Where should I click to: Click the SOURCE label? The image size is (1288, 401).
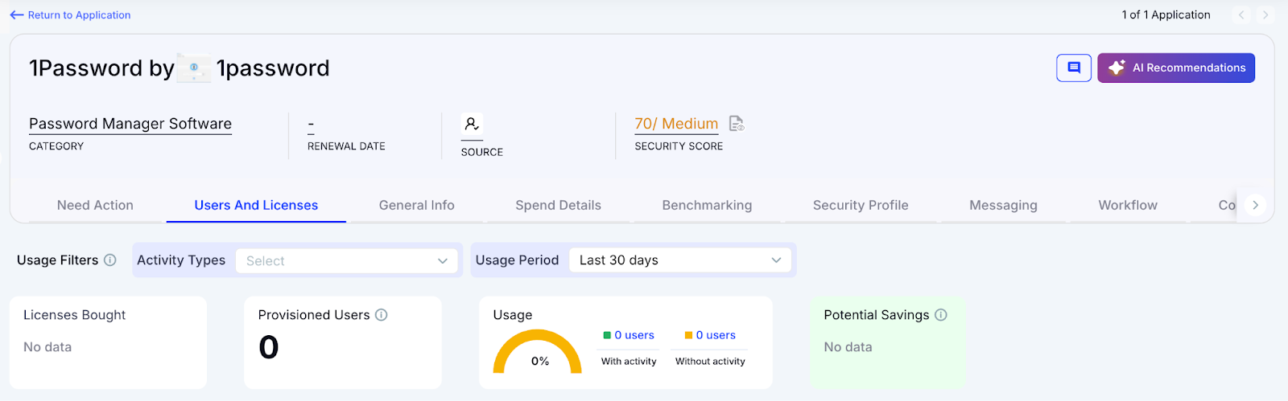pos(481,152)
